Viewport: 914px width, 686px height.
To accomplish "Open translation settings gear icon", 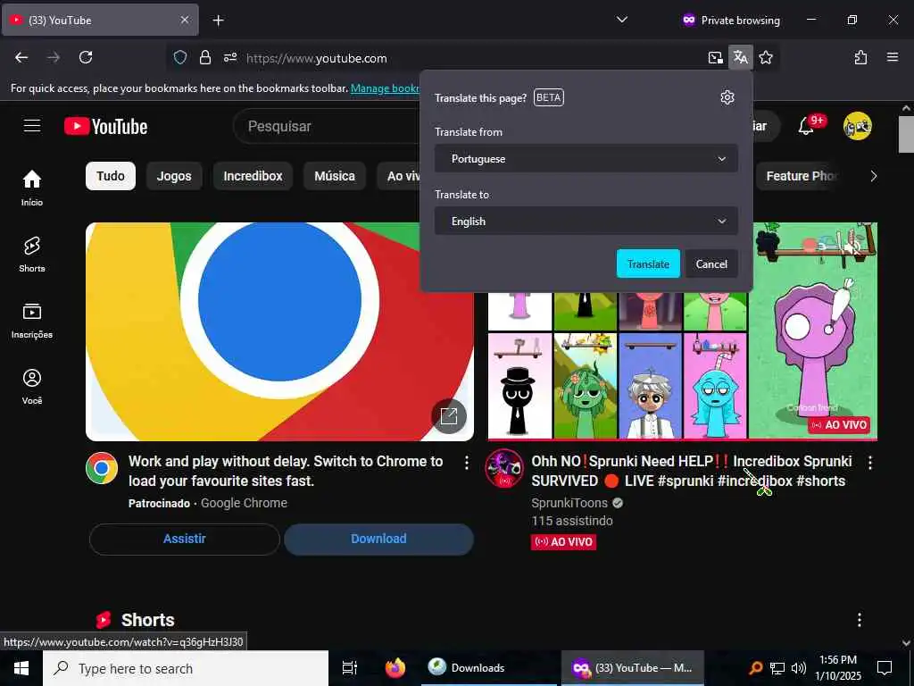I will [727, 97].
